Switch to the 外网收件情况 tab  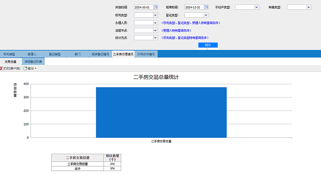point(146,54)
